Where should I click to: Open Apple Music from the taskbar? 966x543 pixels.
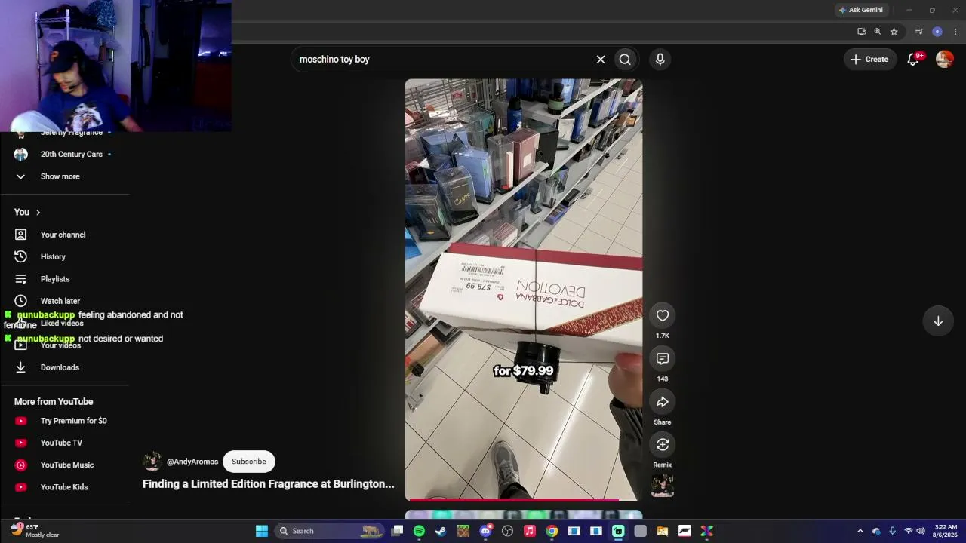(530, 531)
